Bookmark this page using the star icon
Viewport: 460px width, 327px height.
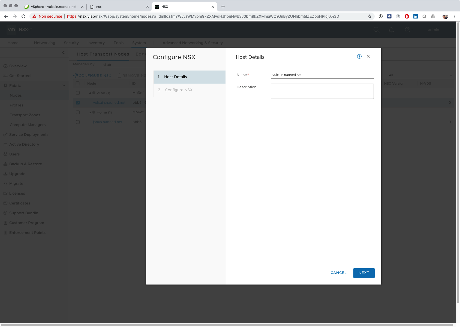click(x=369, y=16)
